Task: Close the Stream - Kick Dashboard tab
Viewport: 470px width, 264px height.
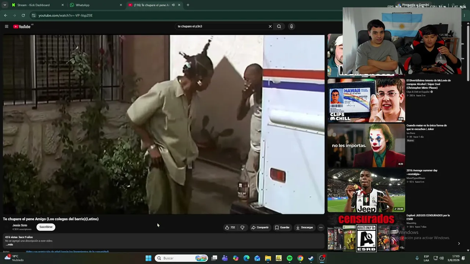Action: point(62,5)
